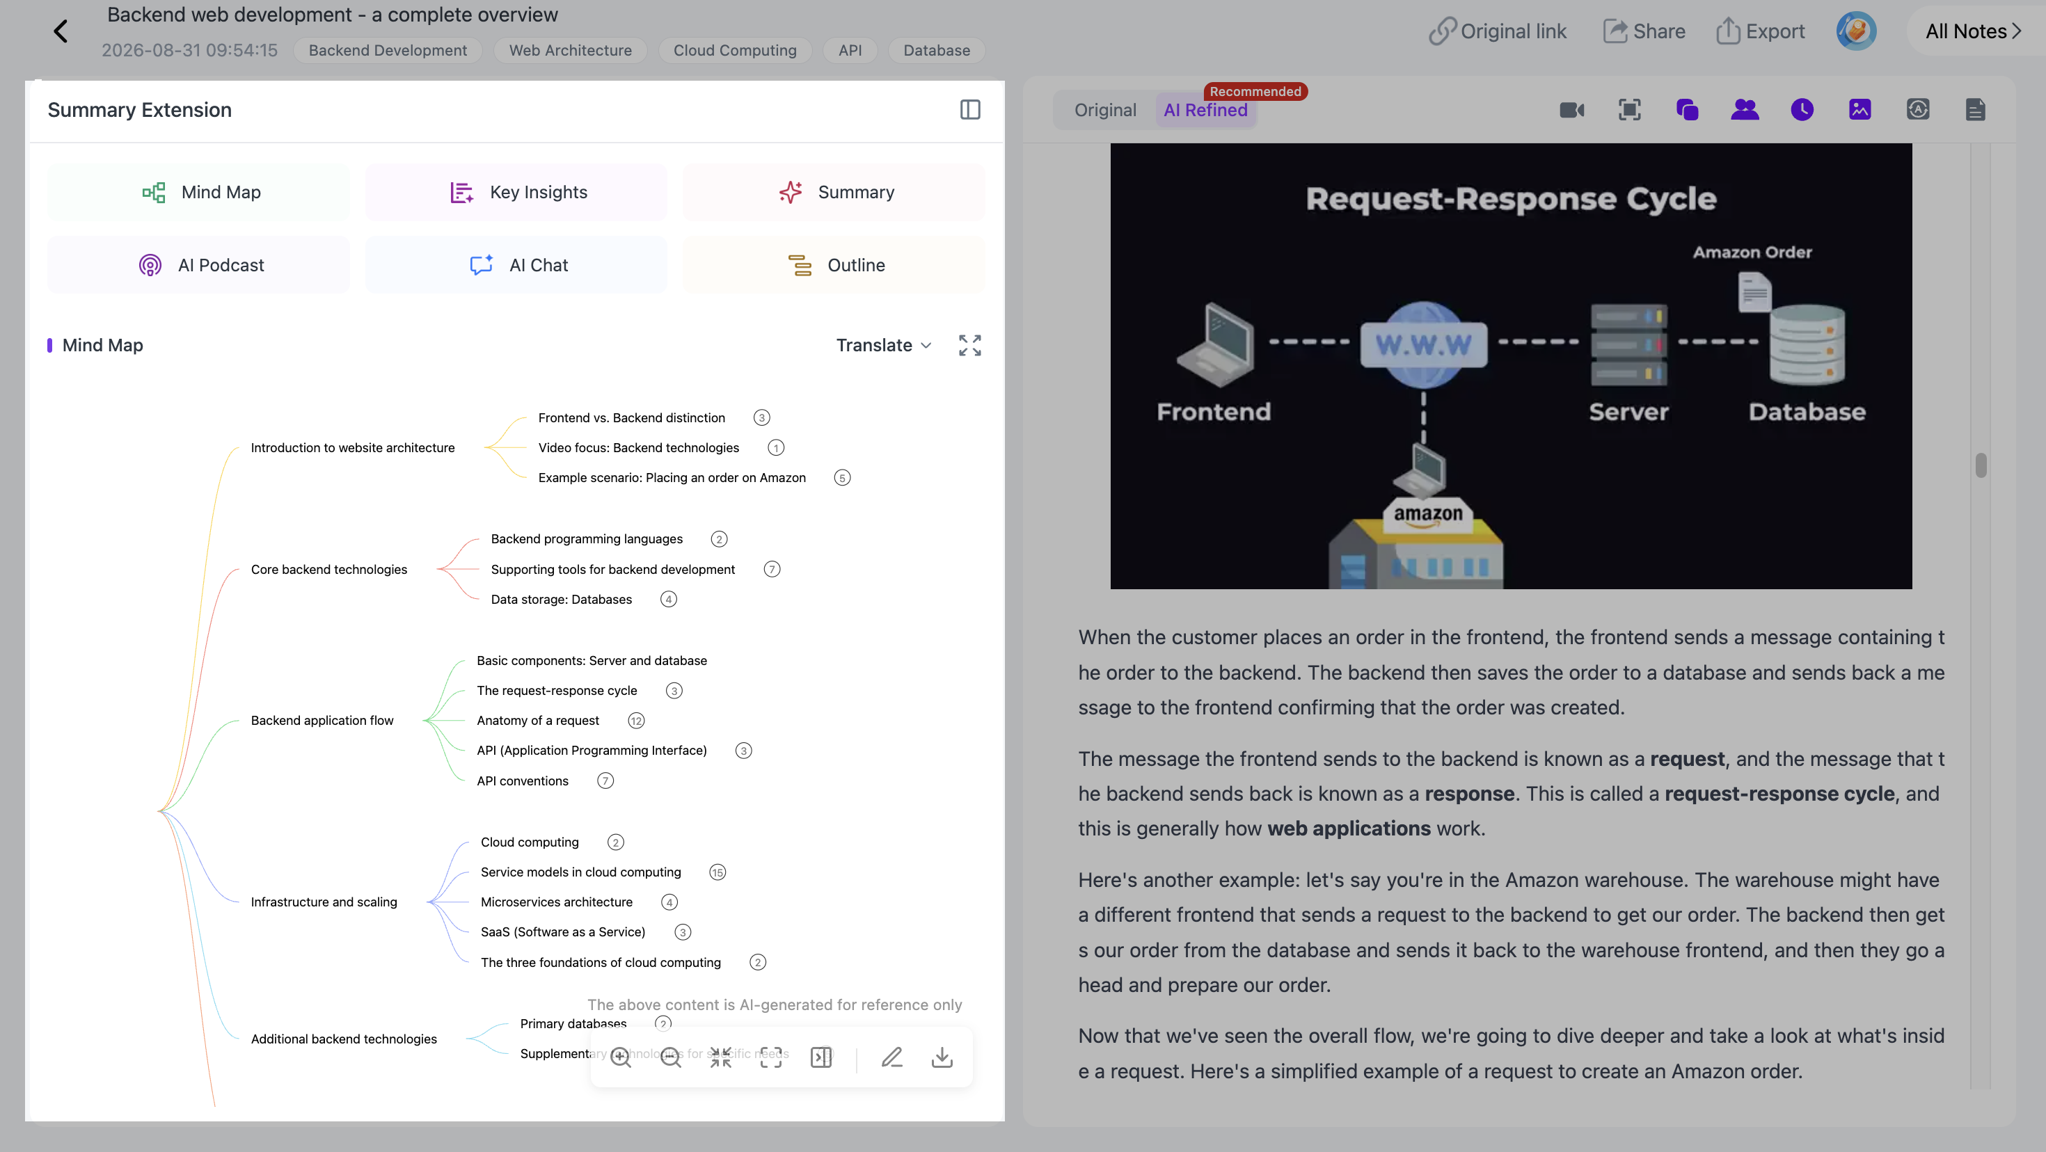The image size is (2046, 1152).
Task: Select the Cloud Computing tag
Action: tap(735, 50)
